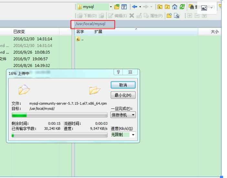Click the overall transfer progress bar
This screenshot has height=178, width=227.
point(59,135)
